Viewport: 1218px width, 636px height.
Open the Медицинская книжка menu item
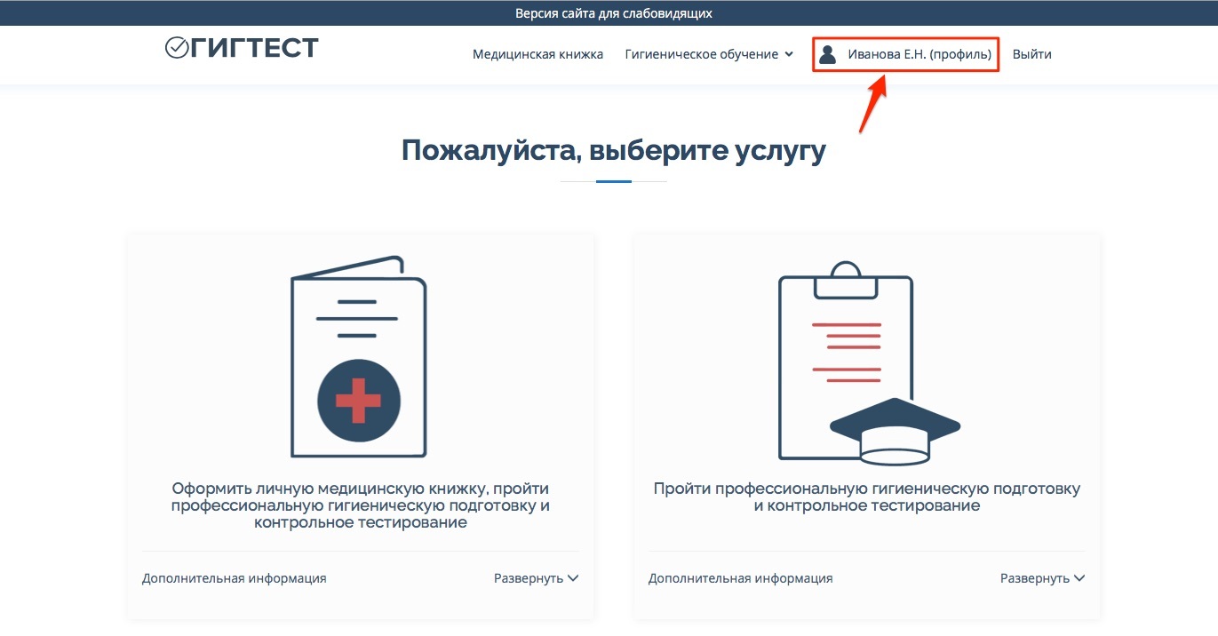tap(537, 54)
